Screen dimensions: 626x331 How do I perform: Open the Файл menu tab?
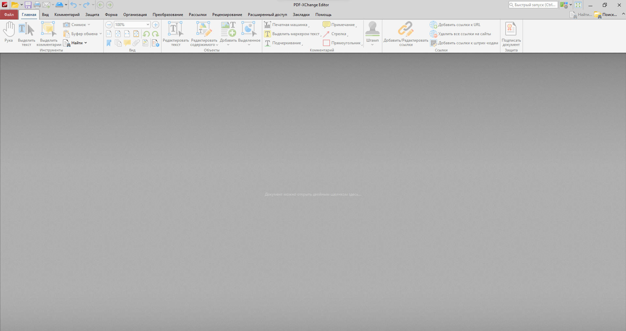[9, 15]
